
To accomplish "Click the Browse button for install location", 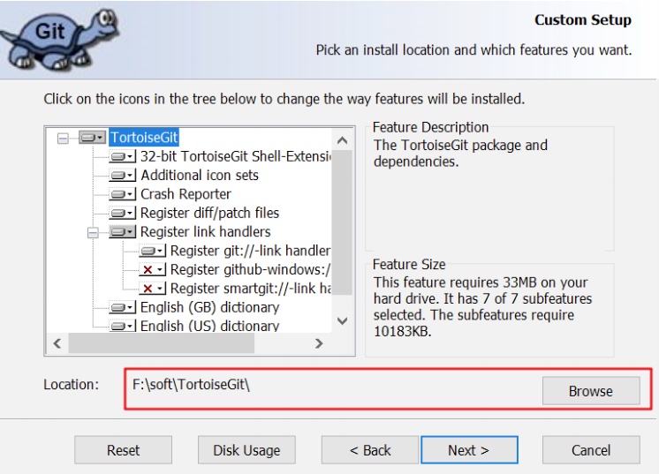I will [x=591, y=391].
